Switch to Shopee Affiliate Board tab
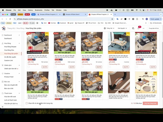This screenshot has height=122, width=163. [75, 14]
